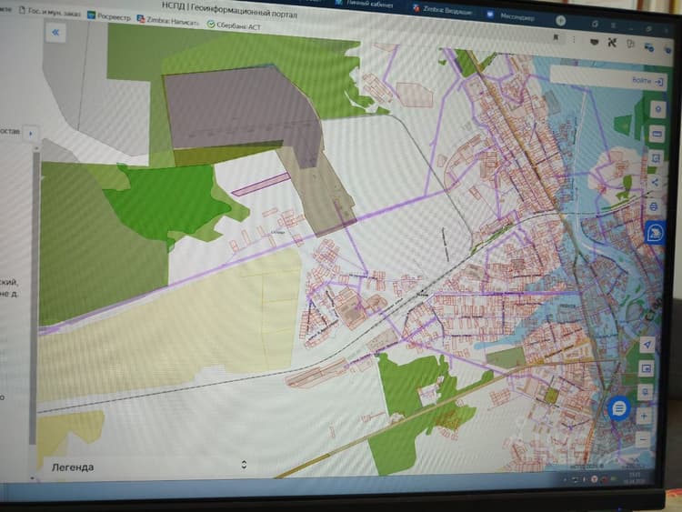This screenshot has height=512, width=682.
Task: Zoom in with the plus button
Action: (x=644, y=416)
